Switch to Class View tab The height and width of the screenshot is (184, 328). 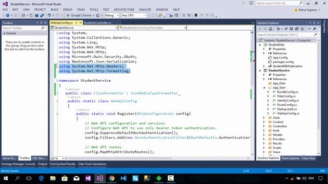pos(309,158)
